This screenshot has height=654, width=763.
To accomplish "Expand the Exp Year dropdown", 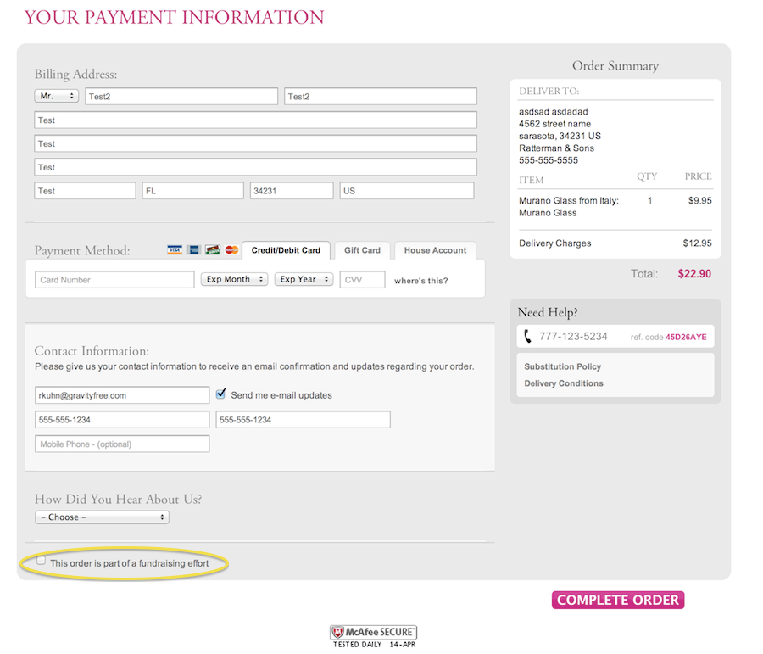I will pos(304,279).
